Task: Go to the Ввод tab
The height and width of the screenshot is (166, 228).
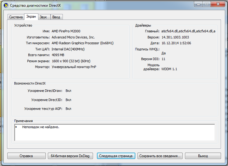Action: click(x=56, y=17)
